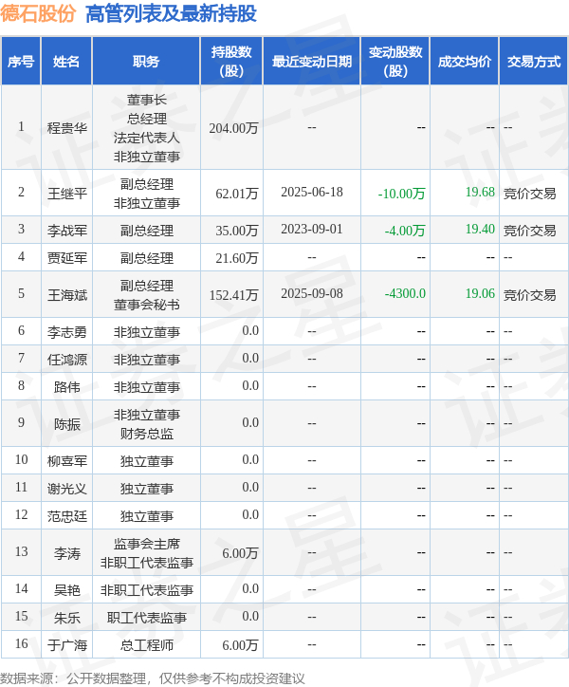Click 竞价交易 in 王继平's row

tap(529, 194)
